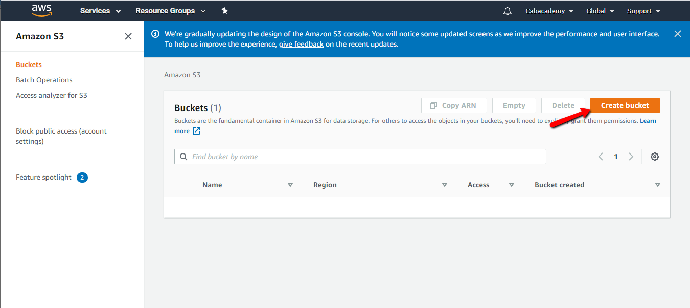This screenshot has height=308, width=690.
Task: Focus the Find bucket by name field
Action: point(360,157)
